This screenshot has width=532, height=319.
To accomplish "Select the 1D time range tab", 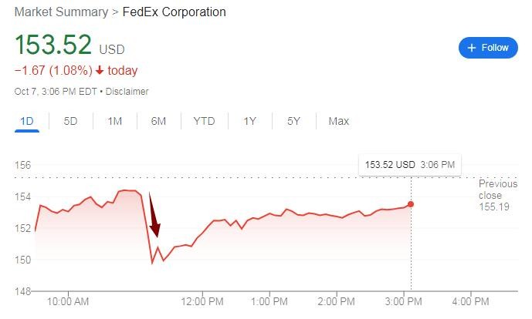I will pos(26,121).
